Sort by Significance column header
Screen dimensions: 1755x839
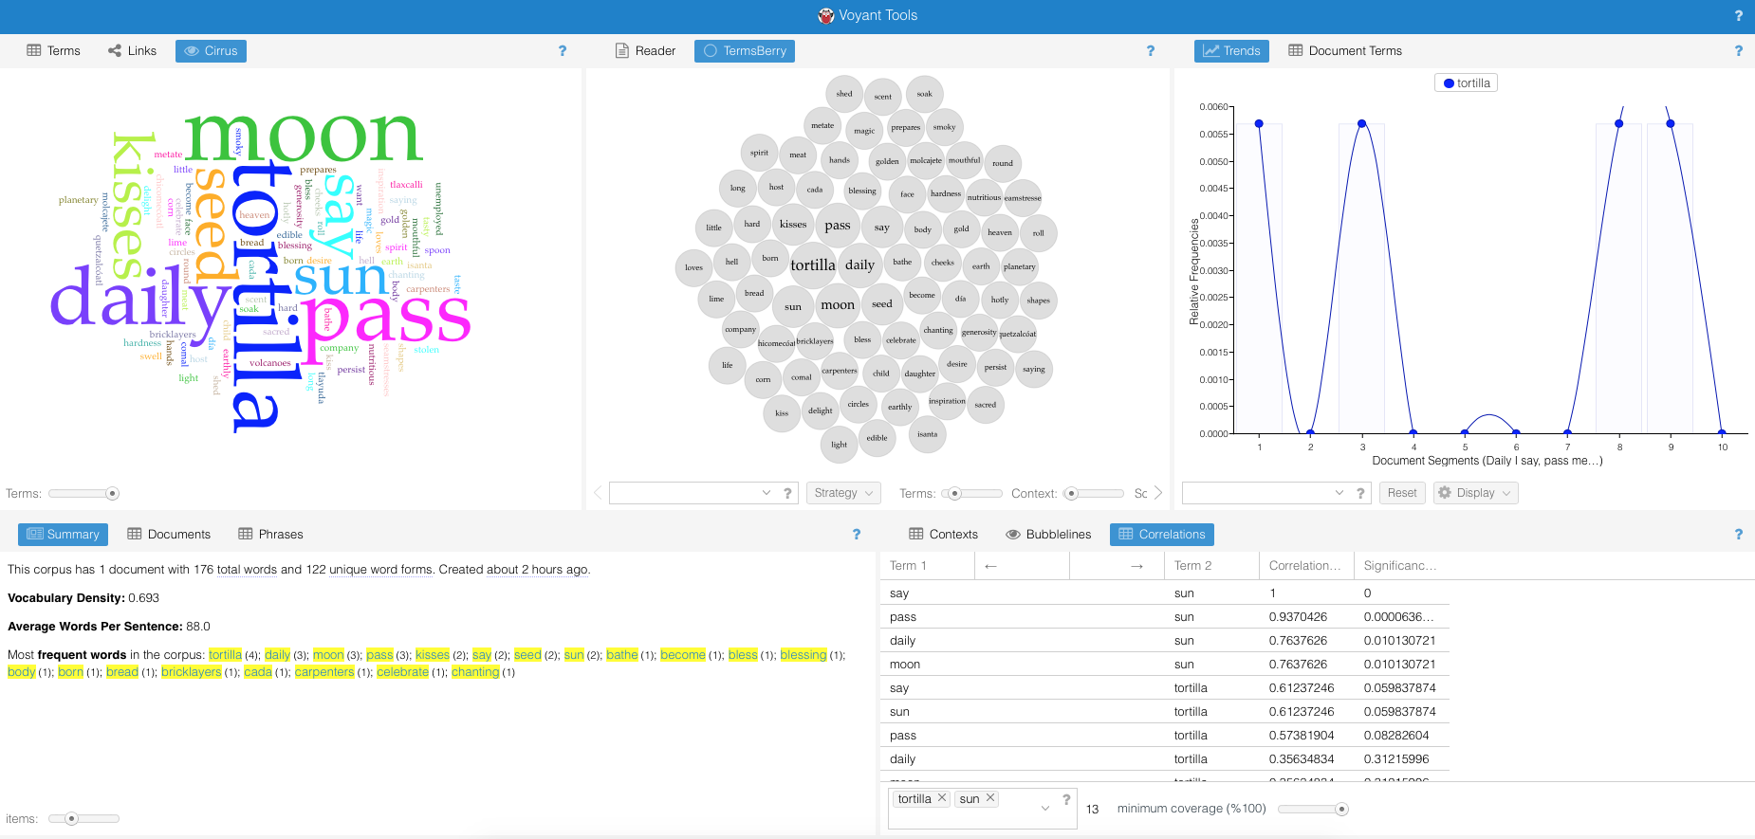[1401, 566]
